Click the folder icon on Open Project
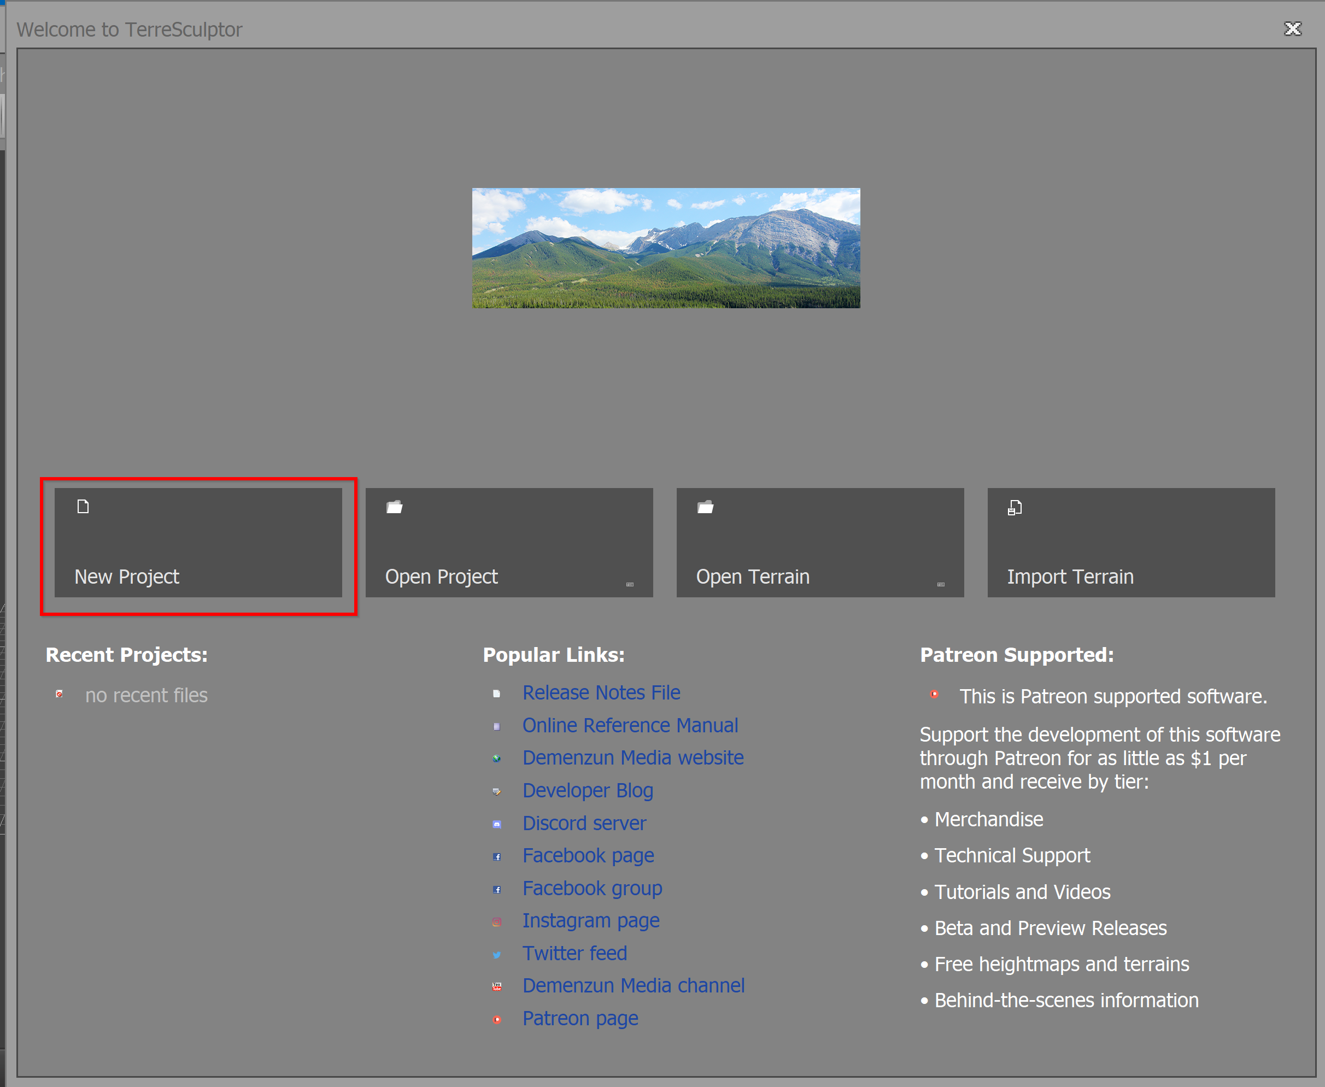 395,507
